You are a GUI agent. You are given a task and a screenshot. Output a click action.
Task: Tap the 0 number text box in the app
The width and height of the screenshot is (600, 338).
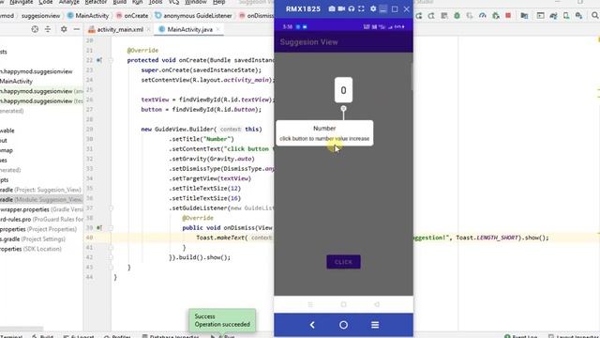tap(343, 90)
